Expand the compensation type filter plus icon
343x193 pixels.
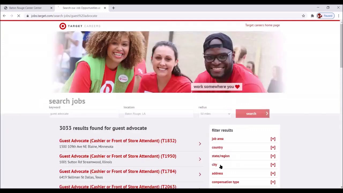pyautogui.click(x=273, y=182)
